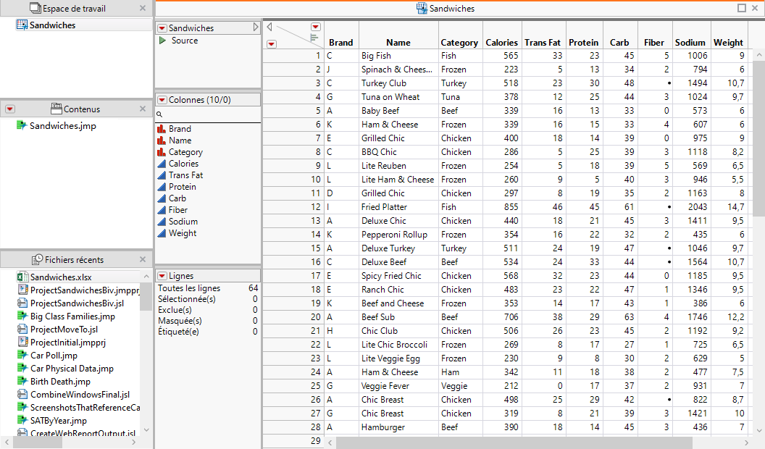The image size is (765, 449).
Task: Click the Sodium continuous column icon
Action: click(x=162, y=222)
